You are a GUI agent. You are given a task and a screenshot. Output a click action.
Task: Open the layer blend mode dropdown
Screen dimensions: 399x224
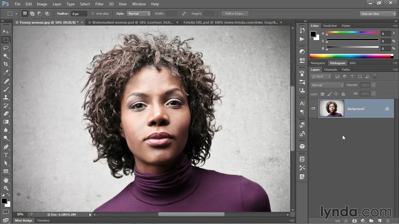327,85
